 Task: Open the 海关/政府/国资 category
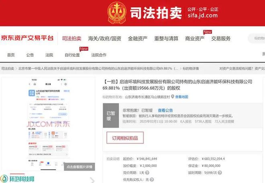click(105, 39)
